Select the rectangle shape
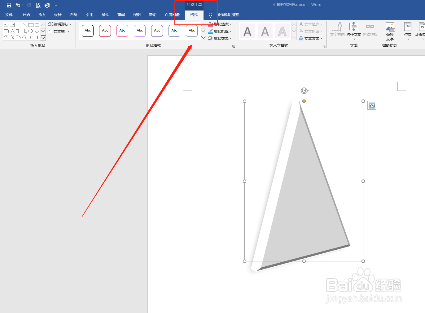Screen dimensions: 425x313 pyautogui.click(x=31, y=25)
